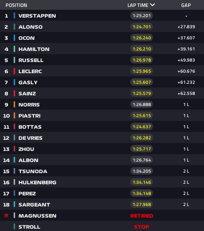Image resolution: width=204 pixels, height=231 pixels.
Task: Click the red RETIRED status for Magnussen
Action: [x=142, y=216]
